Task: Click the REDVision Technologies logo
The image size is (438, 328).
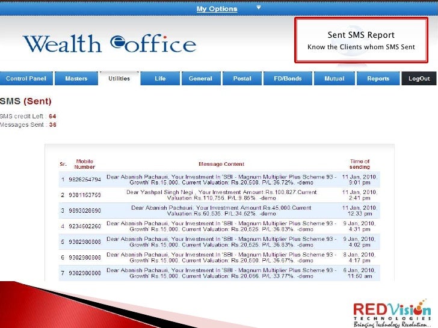Action: tap(392, 313)
